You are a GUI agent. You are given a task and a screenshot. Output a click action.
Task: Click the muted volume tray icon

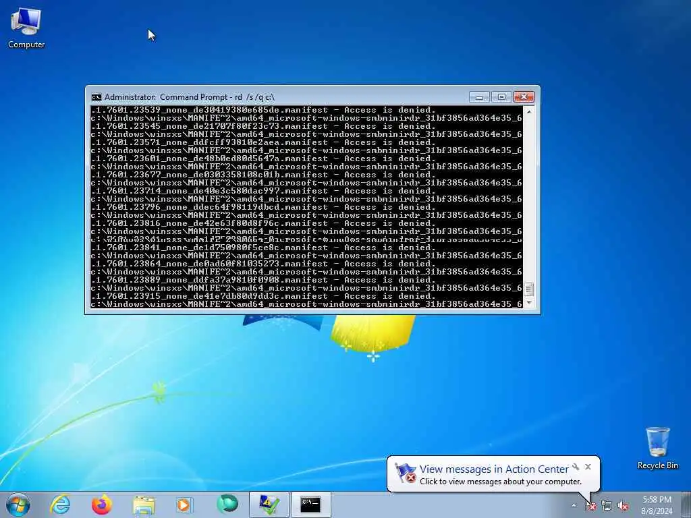point(623,506)
